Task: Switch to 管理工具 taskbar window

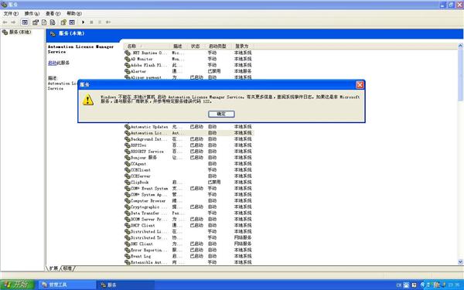Action: coord(67,285)
